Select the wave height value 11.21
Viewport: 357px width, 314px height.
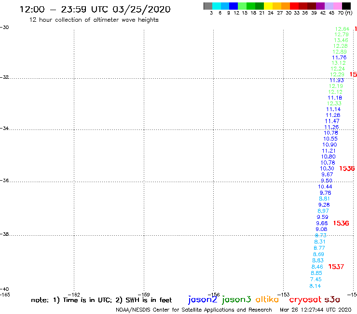[x=329, y=151]
